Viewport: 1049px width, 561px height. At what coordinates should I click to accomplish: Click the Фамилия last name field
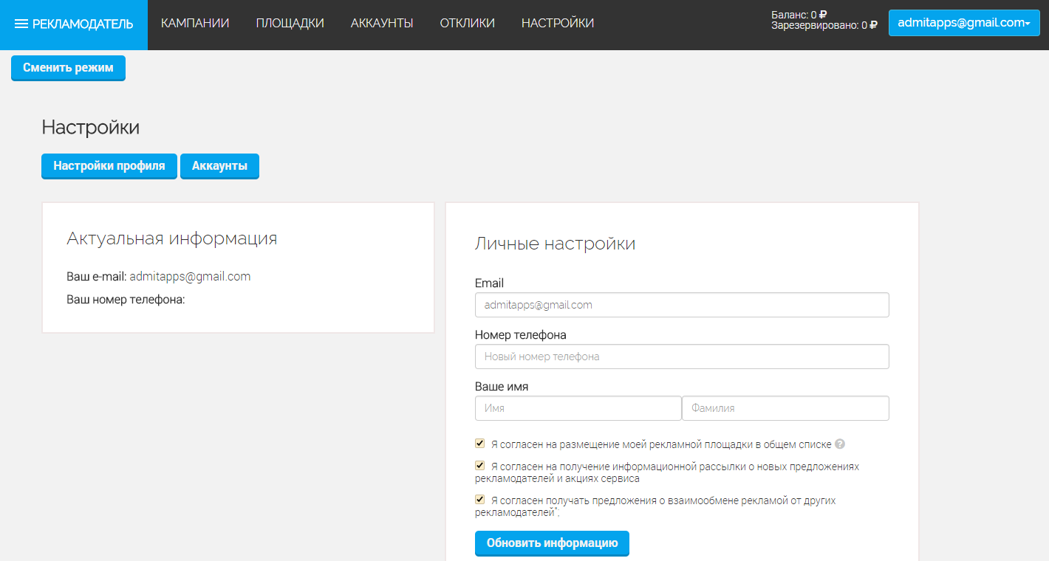[x=785, y=408]
